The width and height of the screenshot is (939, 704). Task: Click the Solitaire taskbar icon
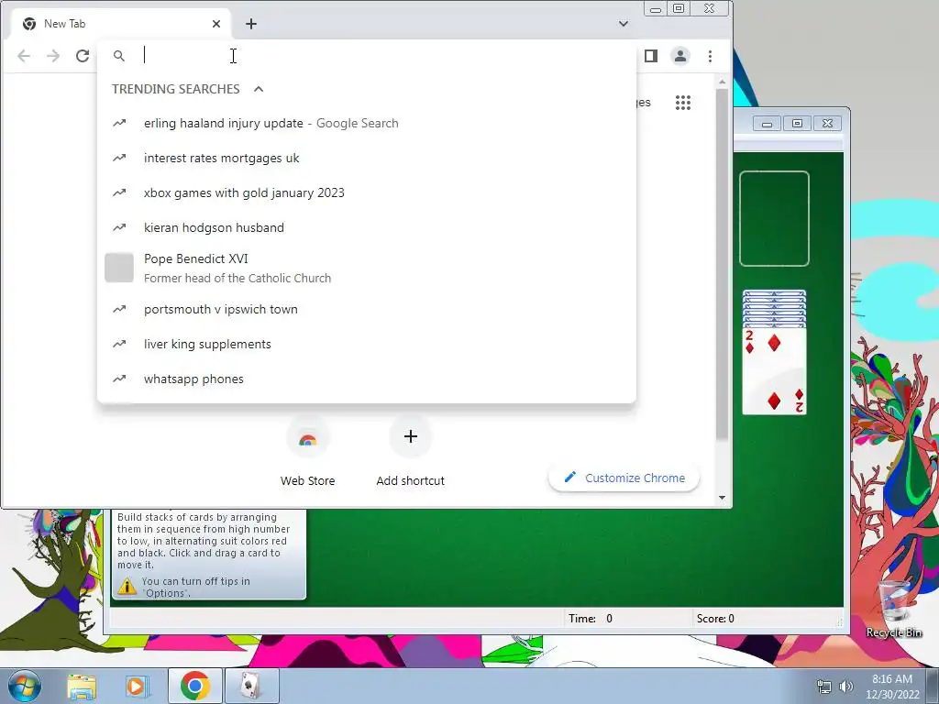pos(251,687)
